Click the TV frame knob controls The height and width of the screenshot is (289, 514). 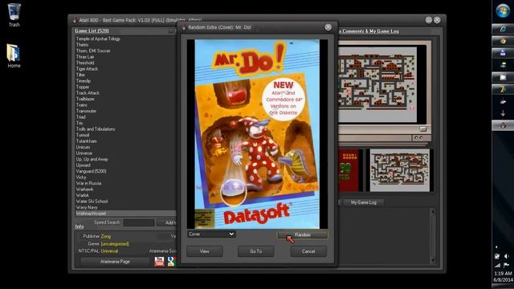click(x=418, y=138)
